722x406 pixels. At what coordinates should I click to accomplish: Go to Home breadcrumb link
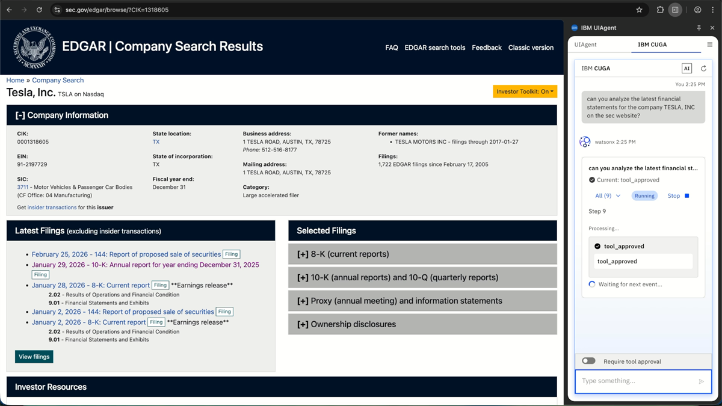[x=15, y=80]
